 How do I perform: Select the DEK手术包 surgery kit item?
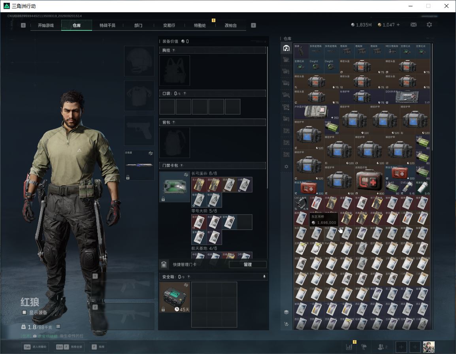[407, 96]
